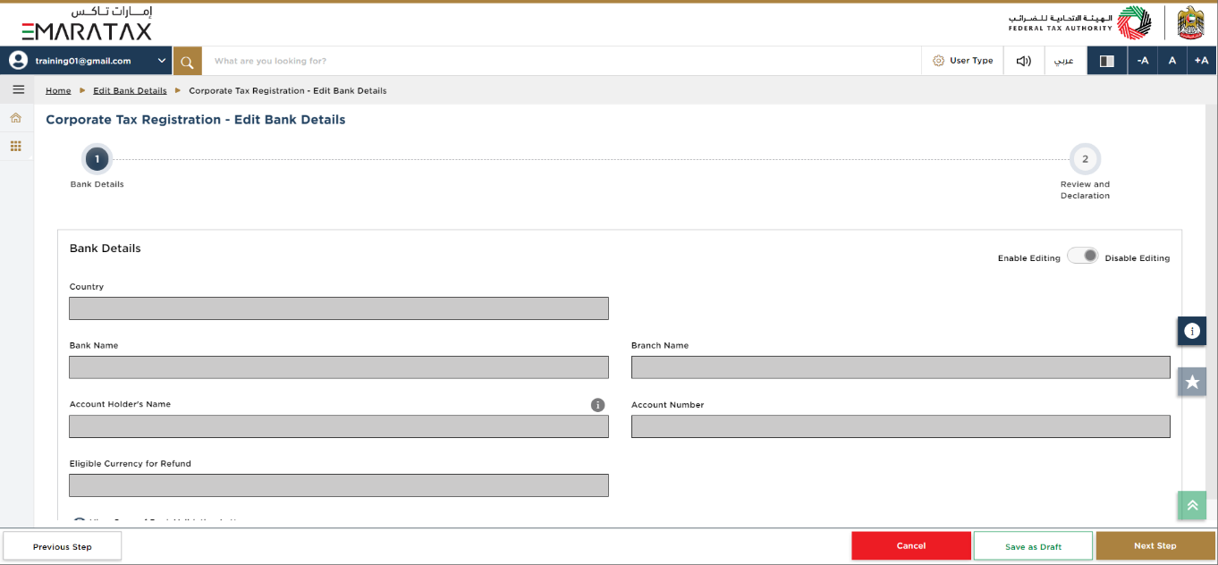
Task: Click the EmaraTax logo
Action: point(87,24)
